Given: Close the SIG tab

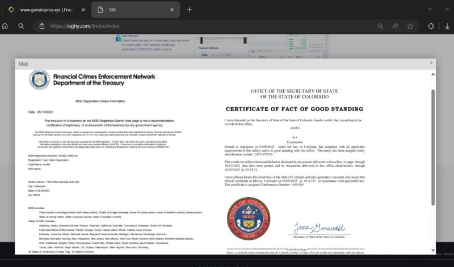Looking at the screenshot, I should coord(172,10).
